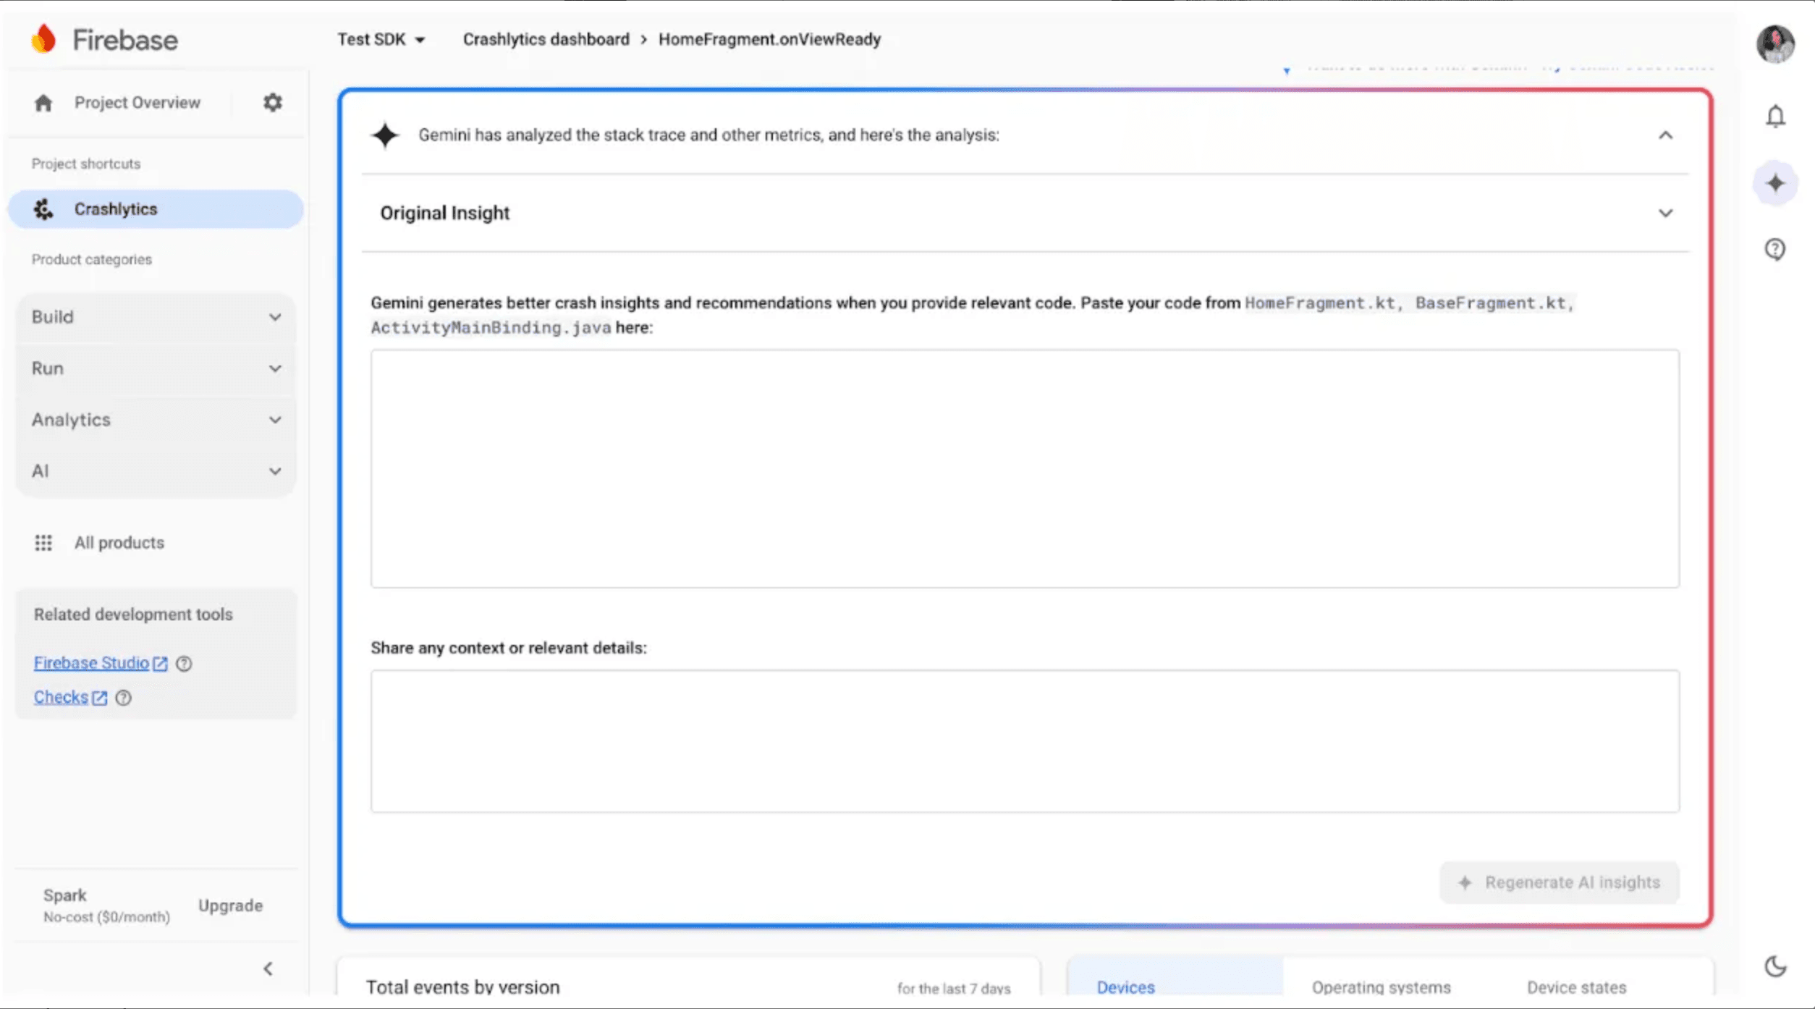
Task: Expand the Original Insight section
Action: 1025,213
